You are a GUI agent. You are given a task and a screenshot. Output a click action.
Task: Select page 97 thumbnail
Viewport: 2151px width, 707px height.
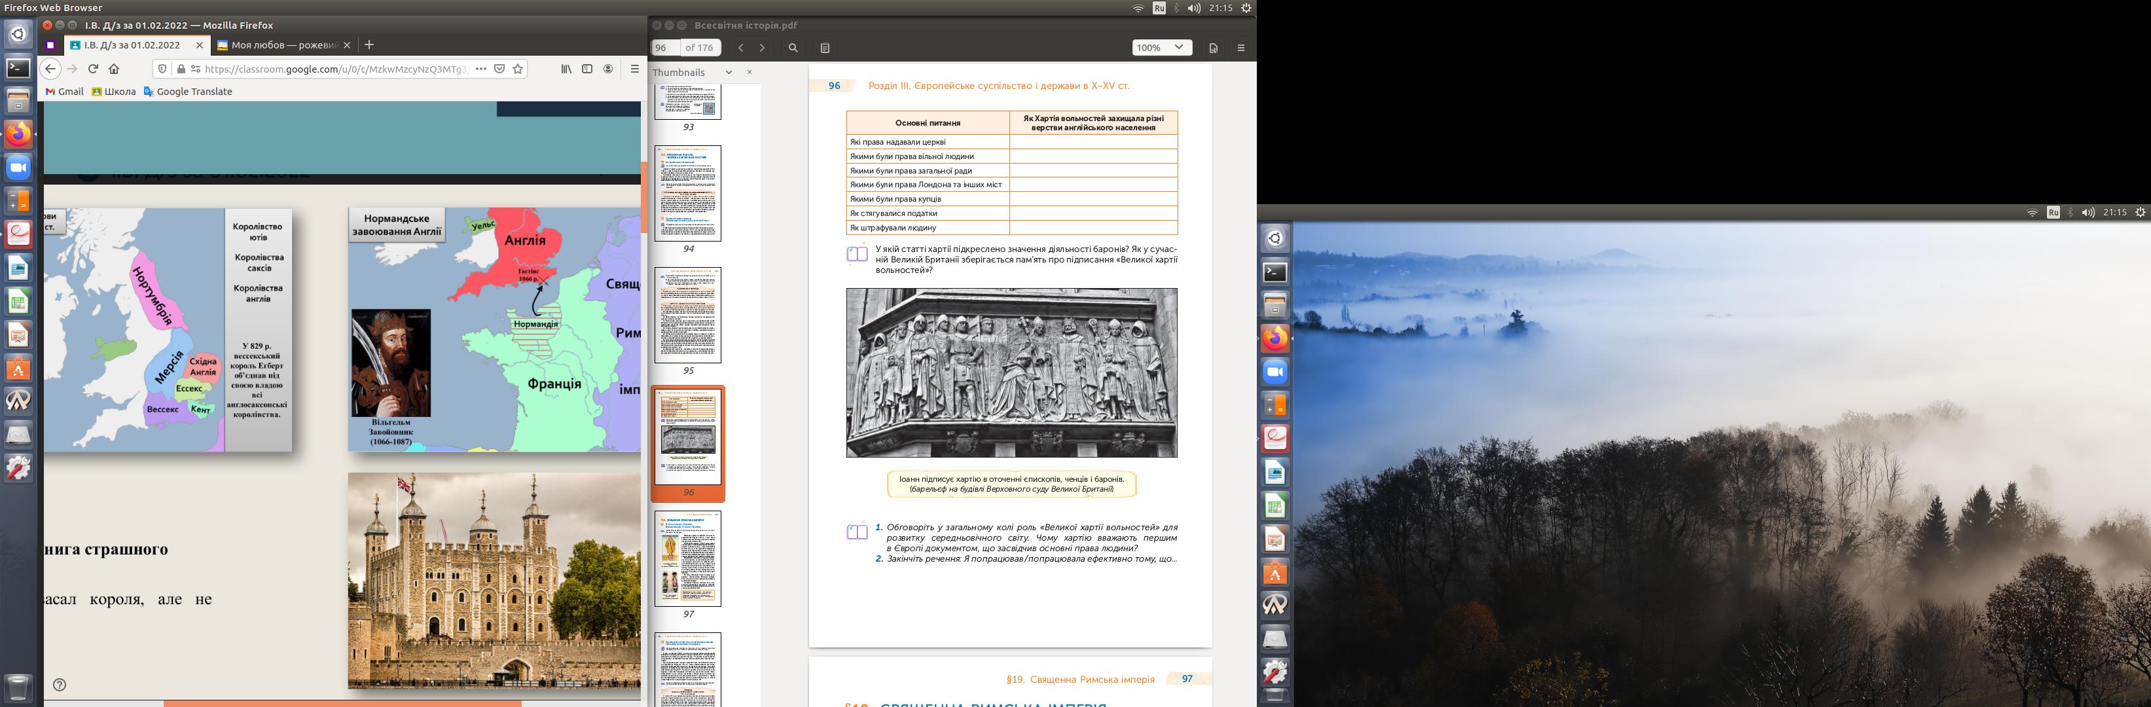coord(688,559)
